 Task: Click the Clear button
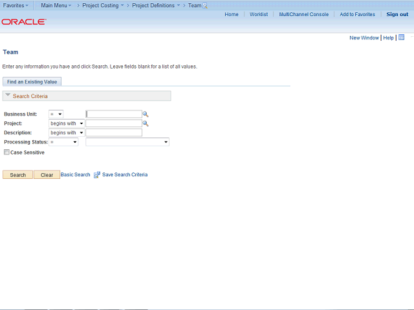[47, 175]
